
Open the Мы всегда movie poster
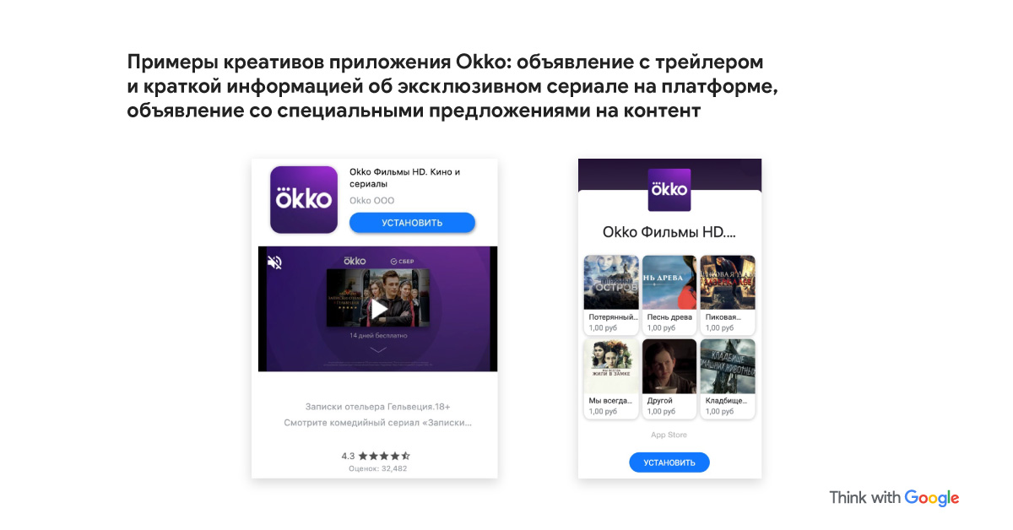click(611, 366)
